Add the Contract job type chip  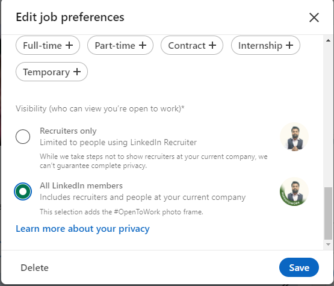point(192,45)
